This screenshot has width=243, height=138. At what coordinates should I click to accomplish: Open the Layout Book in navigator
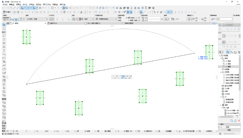point(235,52)
